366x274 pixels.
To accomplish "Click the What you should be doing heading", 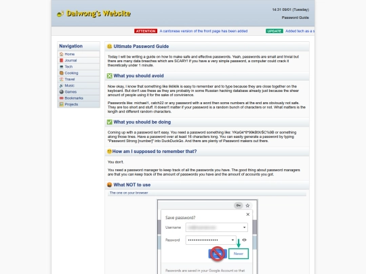I will (142, 122).
